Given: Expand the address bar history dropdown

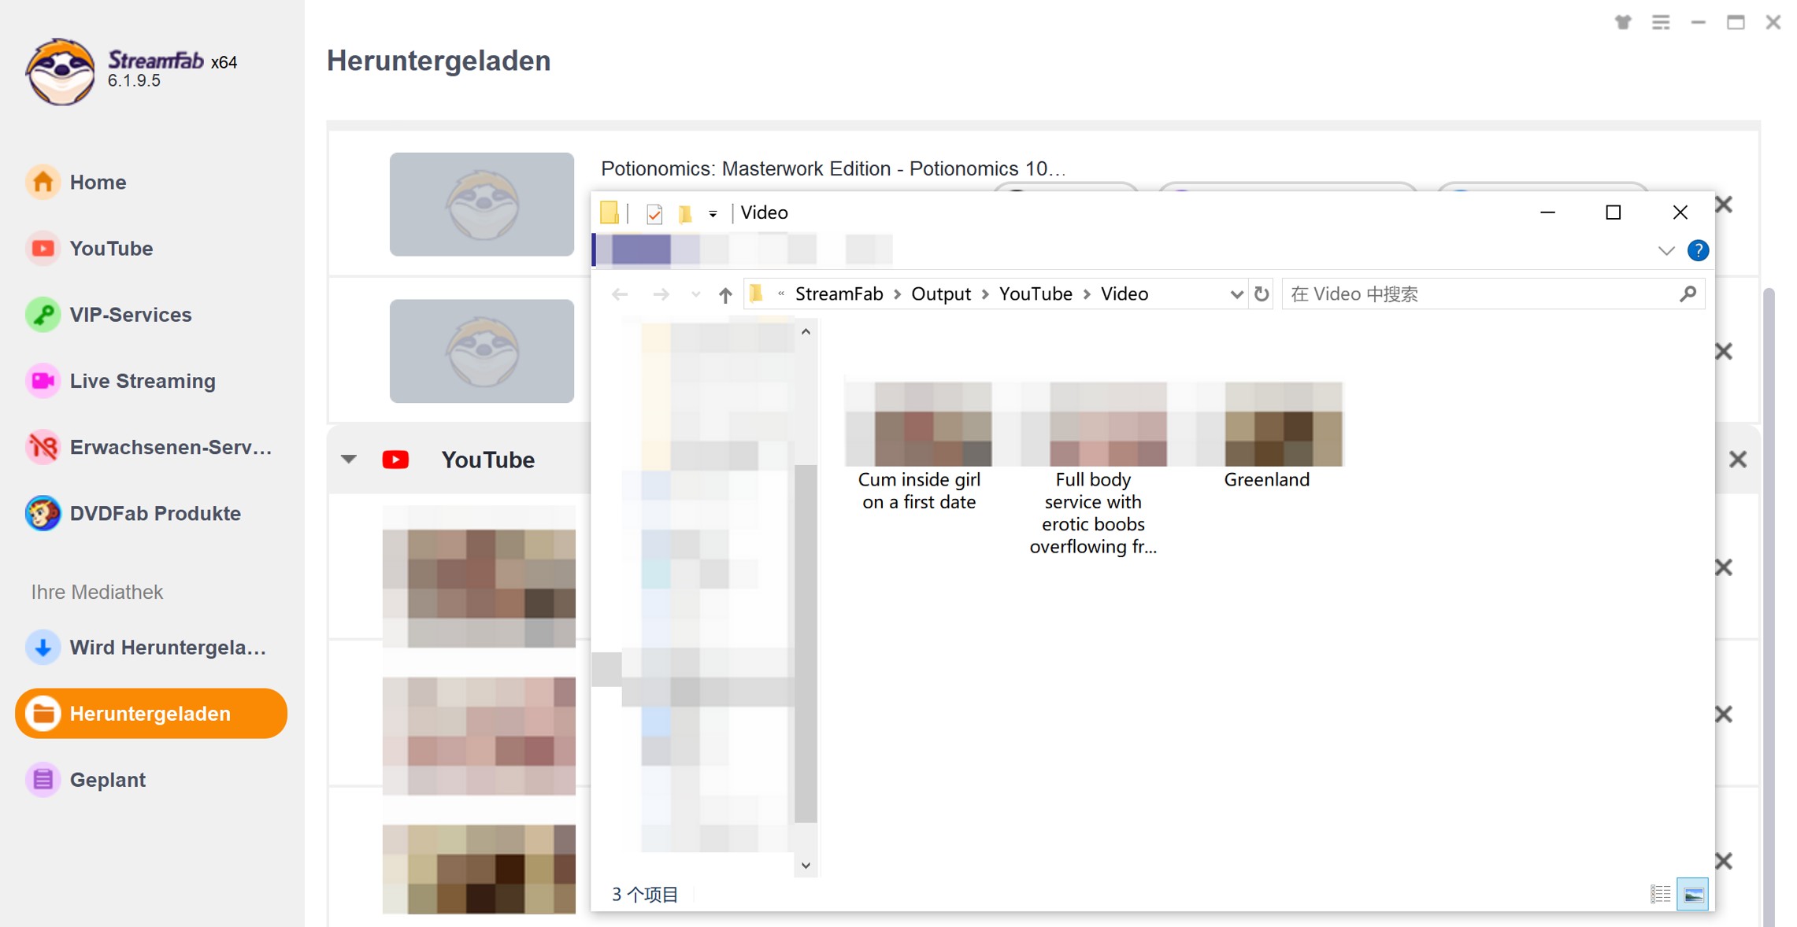Looking at the screenshot, I should [1236, 294].
